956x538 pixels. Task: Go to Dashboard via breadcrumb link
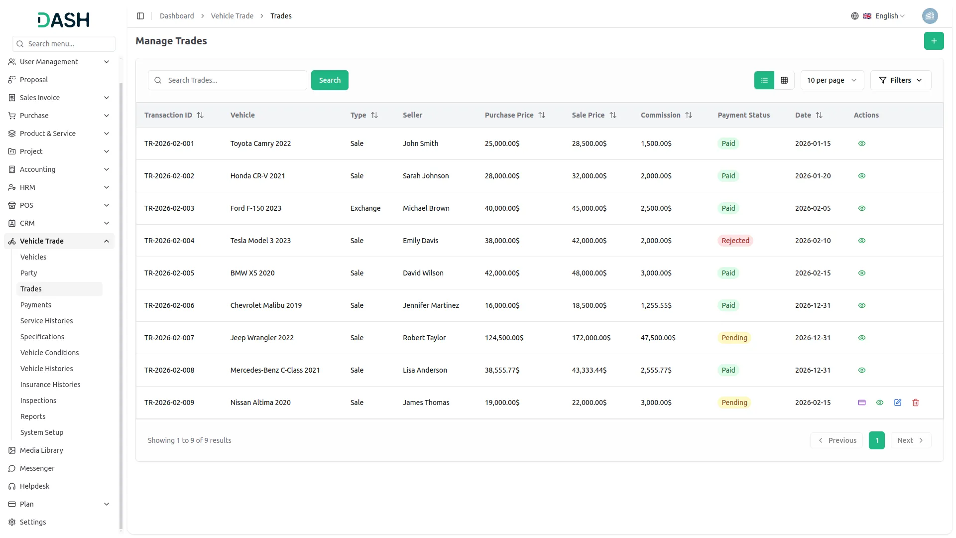tap(177, 16)
